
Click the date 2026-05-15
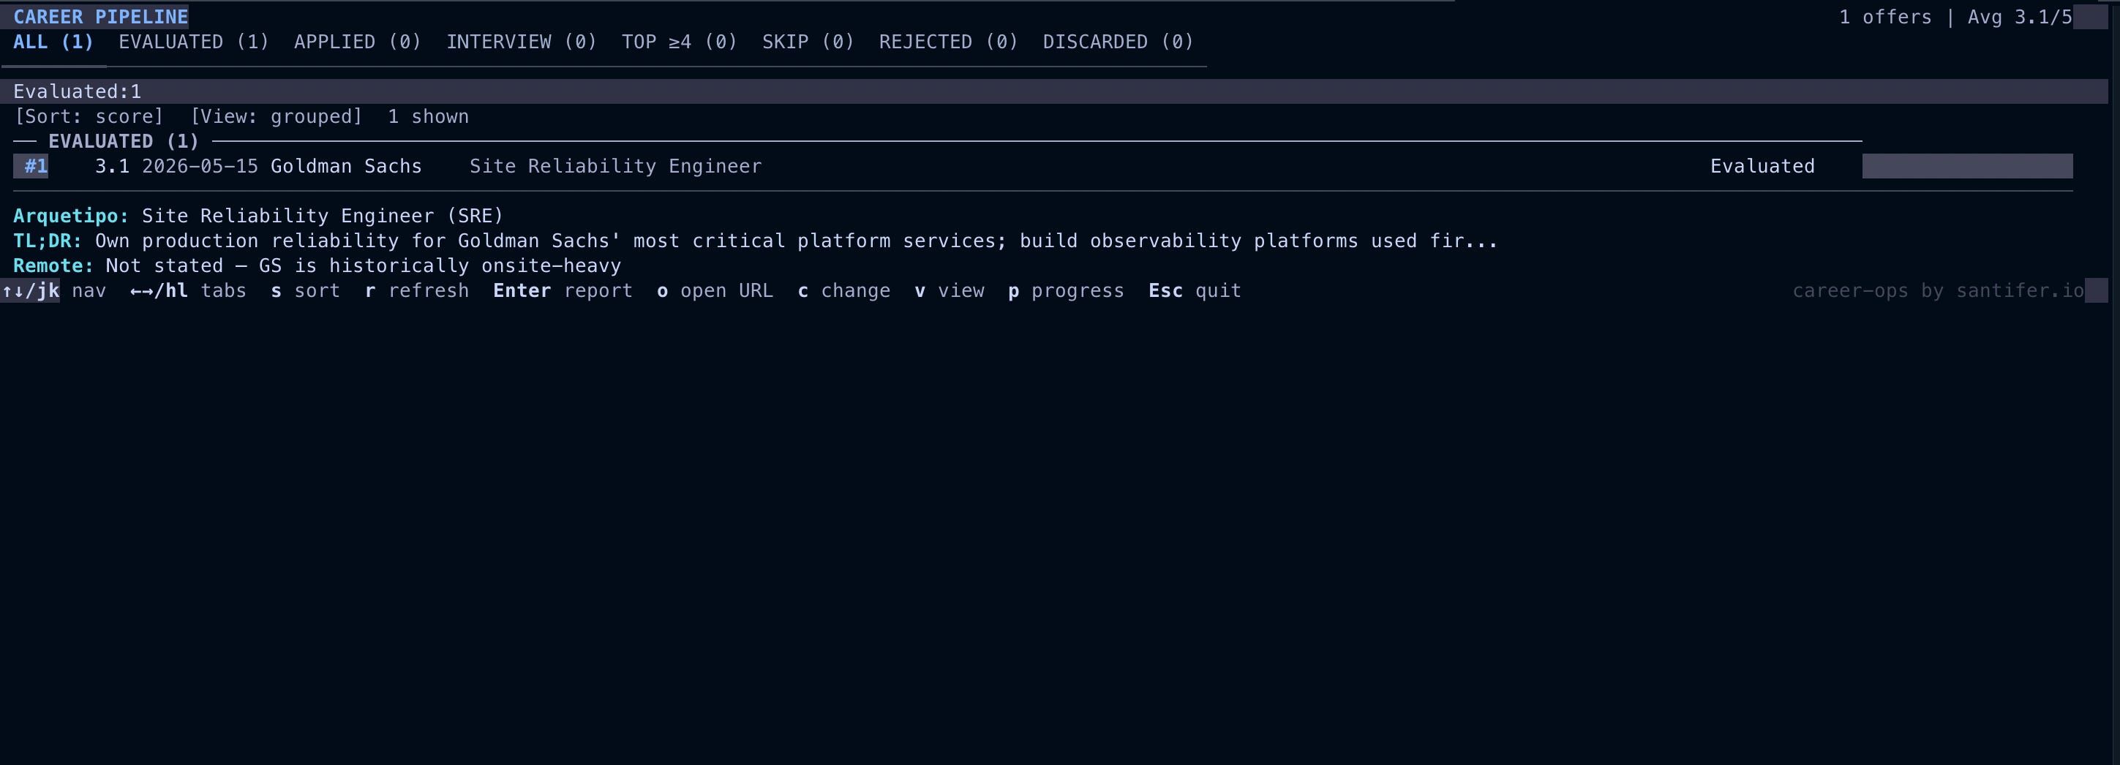(200, 166)
